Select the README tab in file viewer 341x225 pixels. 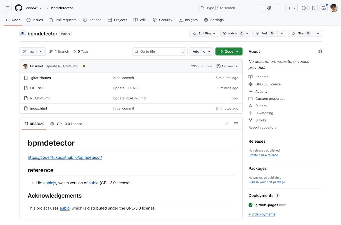pos(34,124)
